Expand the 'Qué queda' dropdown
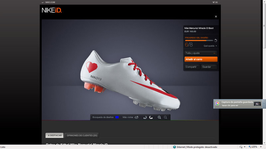 click(210, 46)
